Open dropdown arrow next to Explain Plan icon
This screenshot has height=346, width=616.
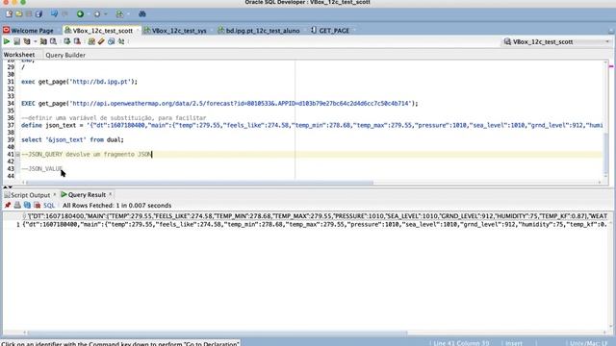(35, 41)
